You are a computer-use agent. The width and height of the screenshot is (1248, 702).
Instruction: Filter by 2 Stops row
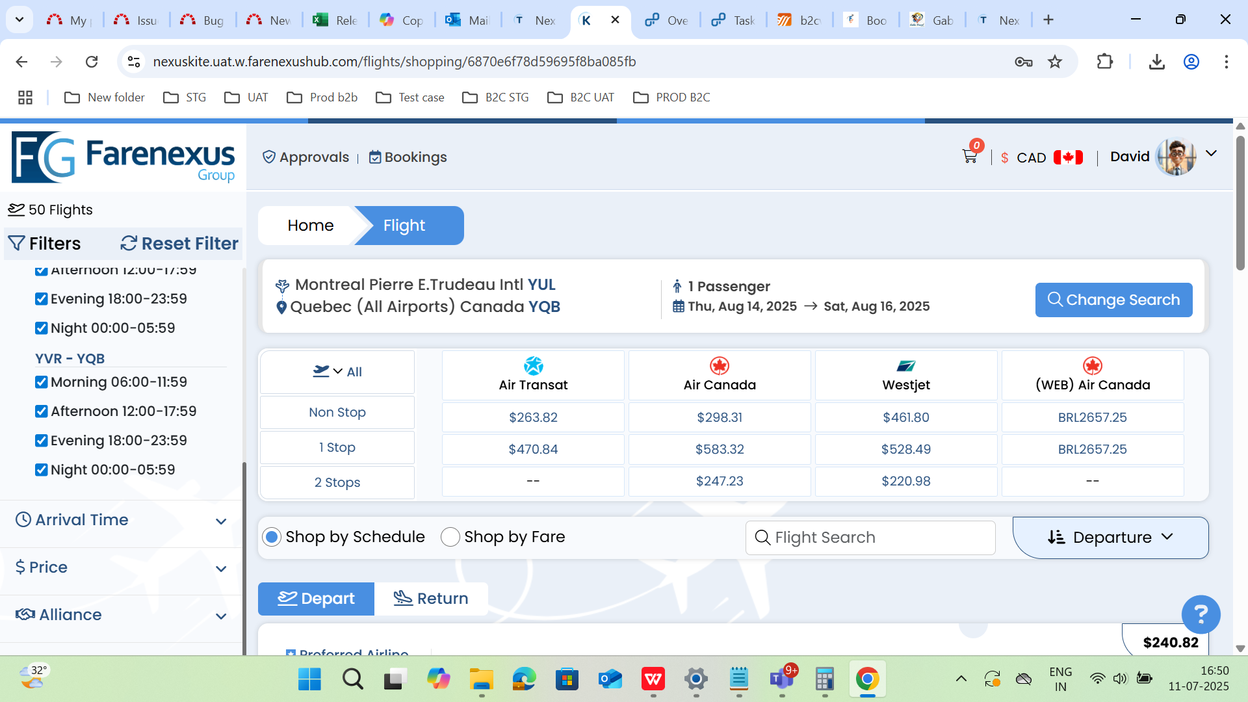pos(337,482)
